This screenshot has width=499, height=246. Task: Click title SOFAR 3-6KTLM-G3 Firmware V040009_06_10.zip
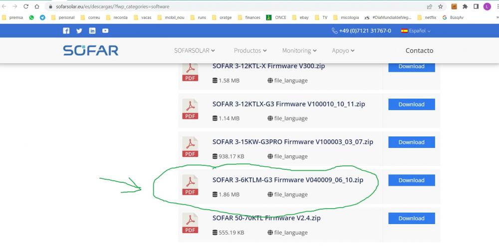click(288, 180)
